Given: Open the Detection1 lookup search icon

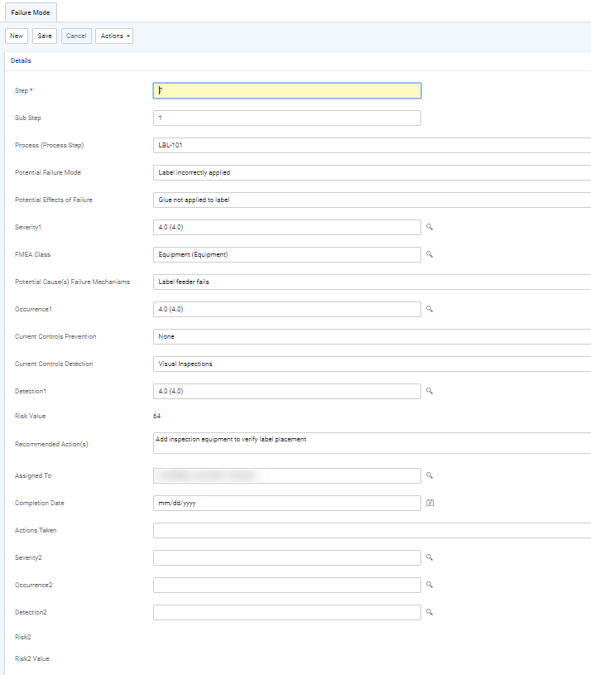Looking at the screenshot, I should pos(429,391).
